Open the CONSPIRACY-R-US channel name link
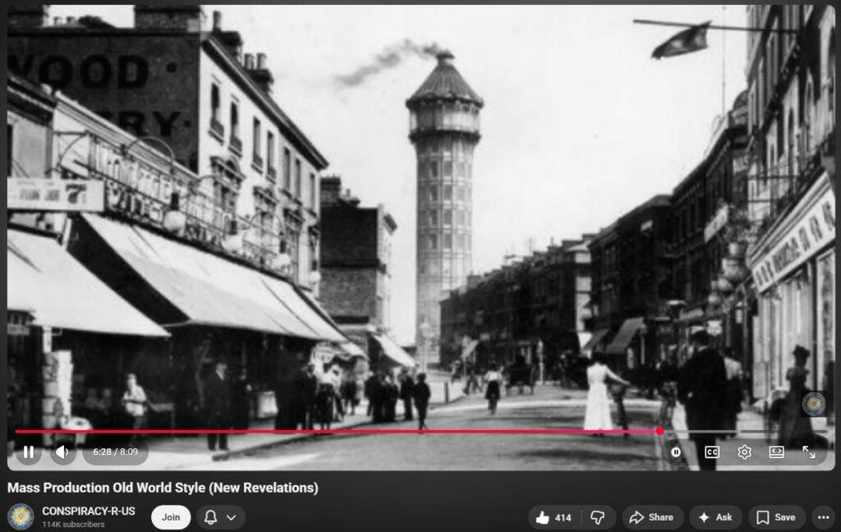The width and height of the screenshot is (841, 532). (89, 511)
